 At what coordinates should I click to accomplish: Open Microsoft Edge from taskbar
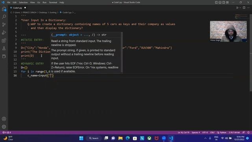click(128, 138)
